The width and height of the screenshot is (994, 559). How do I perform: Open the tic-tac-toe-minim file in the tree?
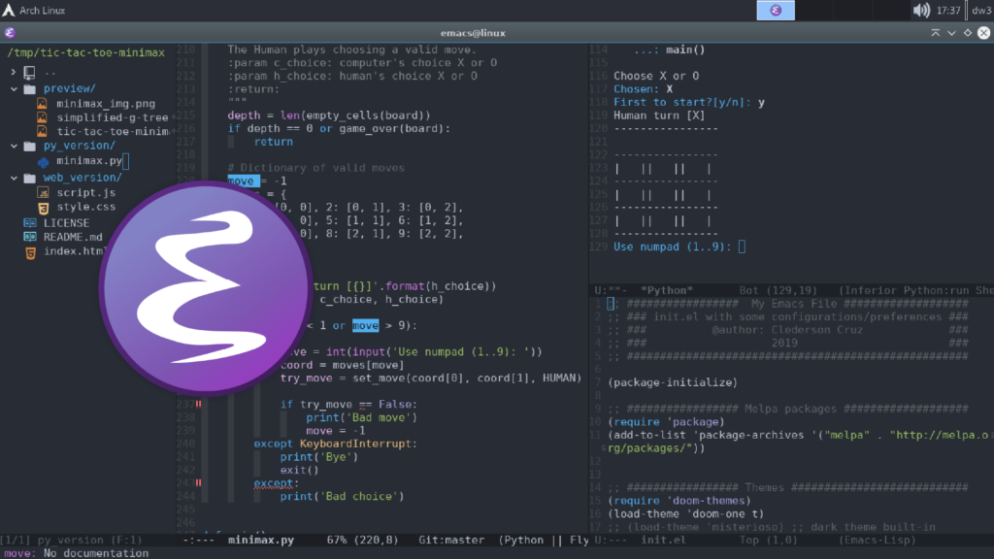[x=113, y=131]
